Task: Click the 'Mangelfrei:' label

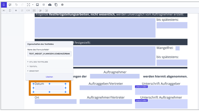Action: (x=165, y=48)
